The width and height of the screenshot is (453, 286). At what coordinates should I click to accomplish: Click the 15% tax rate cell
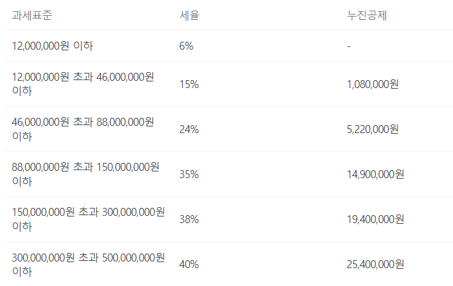coord(189,84)
